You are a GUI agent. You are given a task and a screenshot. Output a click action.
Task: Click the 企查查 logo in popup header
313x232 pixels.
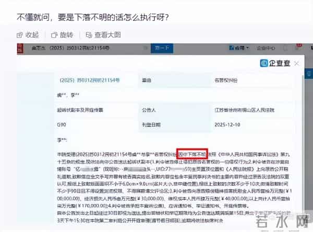click(275, 63)
